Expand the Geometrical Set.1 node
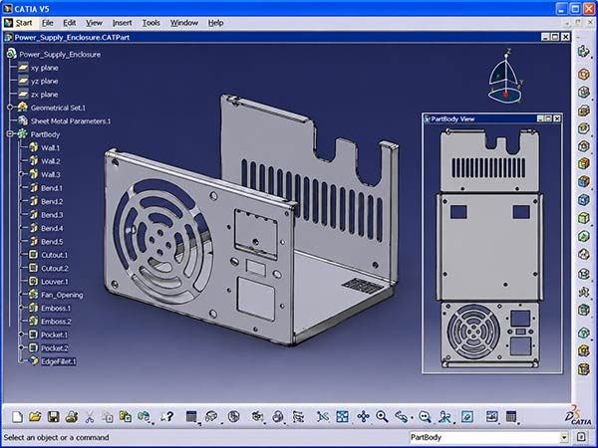 pyautogui.click(x=10, y=108)
